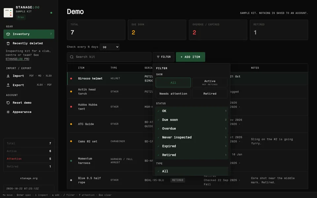The image size is (317, 198).
Task: Toggle the Overdue status filter
Action: click(x=192, y=128)
